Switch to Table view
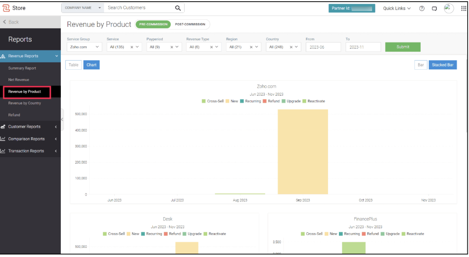This screenshot has width=469, height=257. pos(73,65)
